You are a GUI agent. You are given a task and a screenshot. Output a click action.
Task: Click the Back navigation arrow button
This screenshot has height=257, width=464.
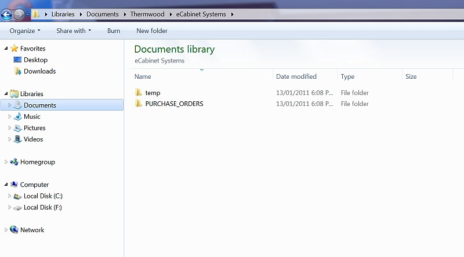[6, 14]
